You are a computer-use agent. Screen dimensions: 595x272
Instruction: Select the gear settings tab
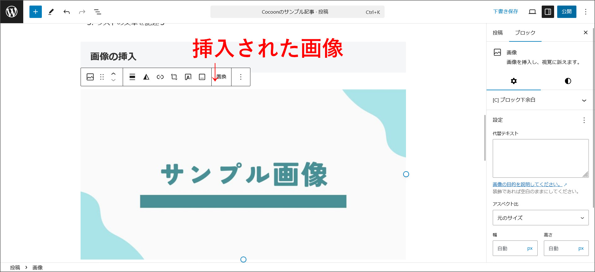tap(514, 81)
